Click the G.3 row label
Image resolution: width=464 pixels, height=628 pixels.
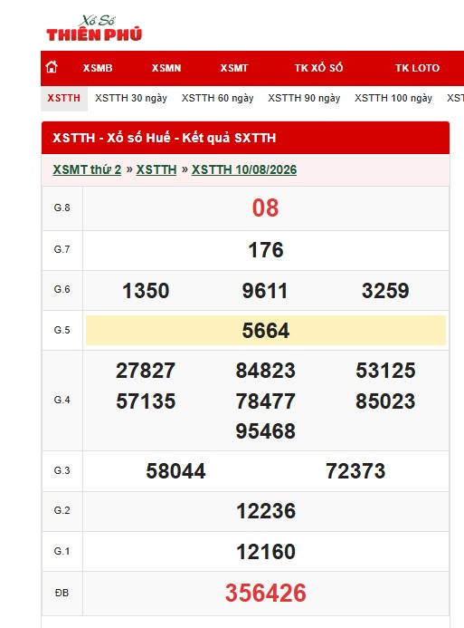62,470
